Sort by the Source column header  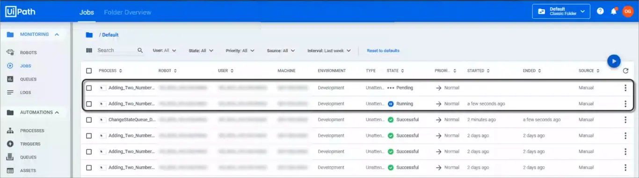pyautogui.click(x=589, y=71)
